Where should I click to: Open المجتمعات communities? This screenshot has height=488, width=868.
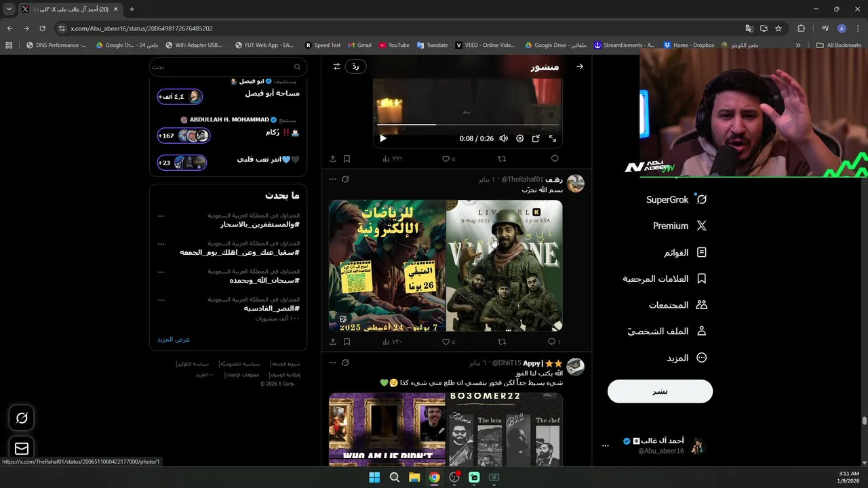coord(678,305)
